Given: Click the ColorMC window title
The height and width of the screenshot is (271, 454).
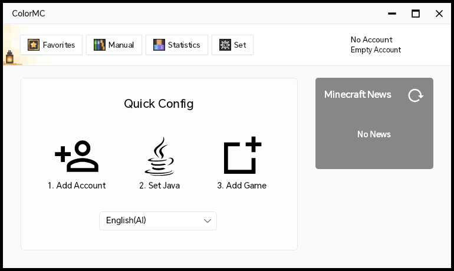Looking at the screenshot, I should tap(28, 14).
